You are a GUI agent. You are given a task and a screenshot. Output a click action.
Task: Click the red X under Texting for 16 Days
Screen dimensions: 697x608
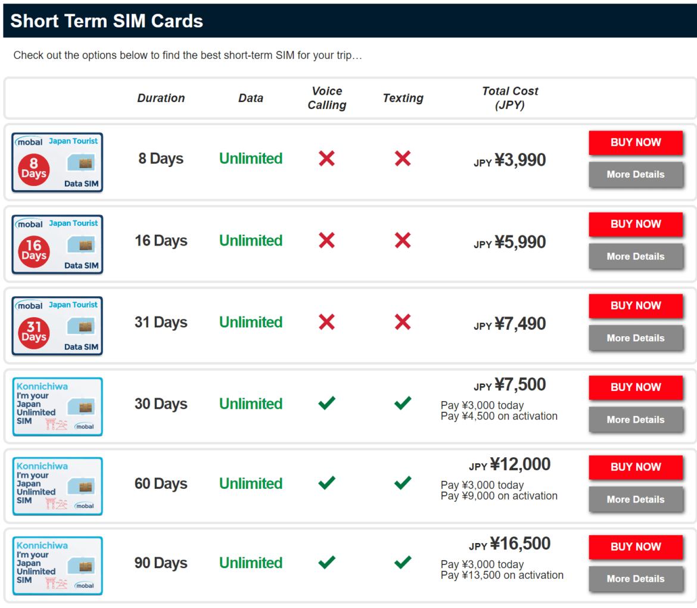(x=403, y=240)
